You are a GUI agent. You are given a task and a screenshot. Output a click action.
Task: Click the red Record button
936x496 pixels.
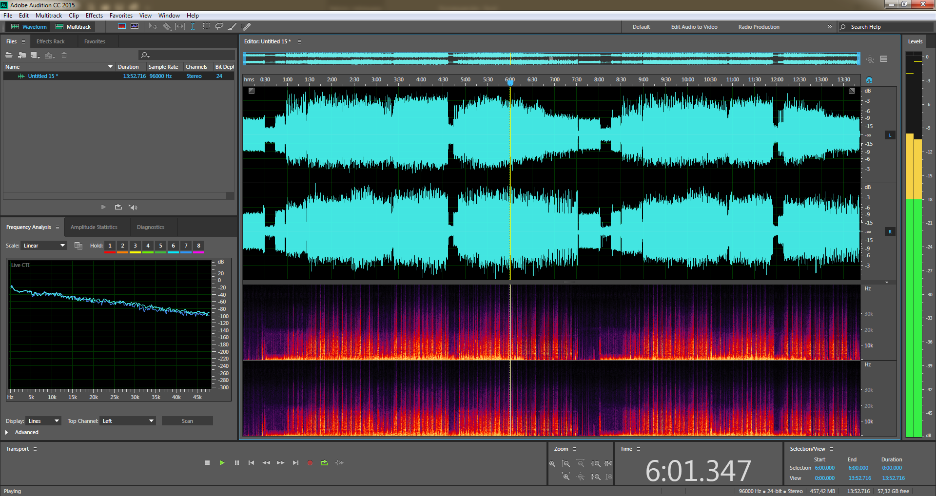point(310,463)
